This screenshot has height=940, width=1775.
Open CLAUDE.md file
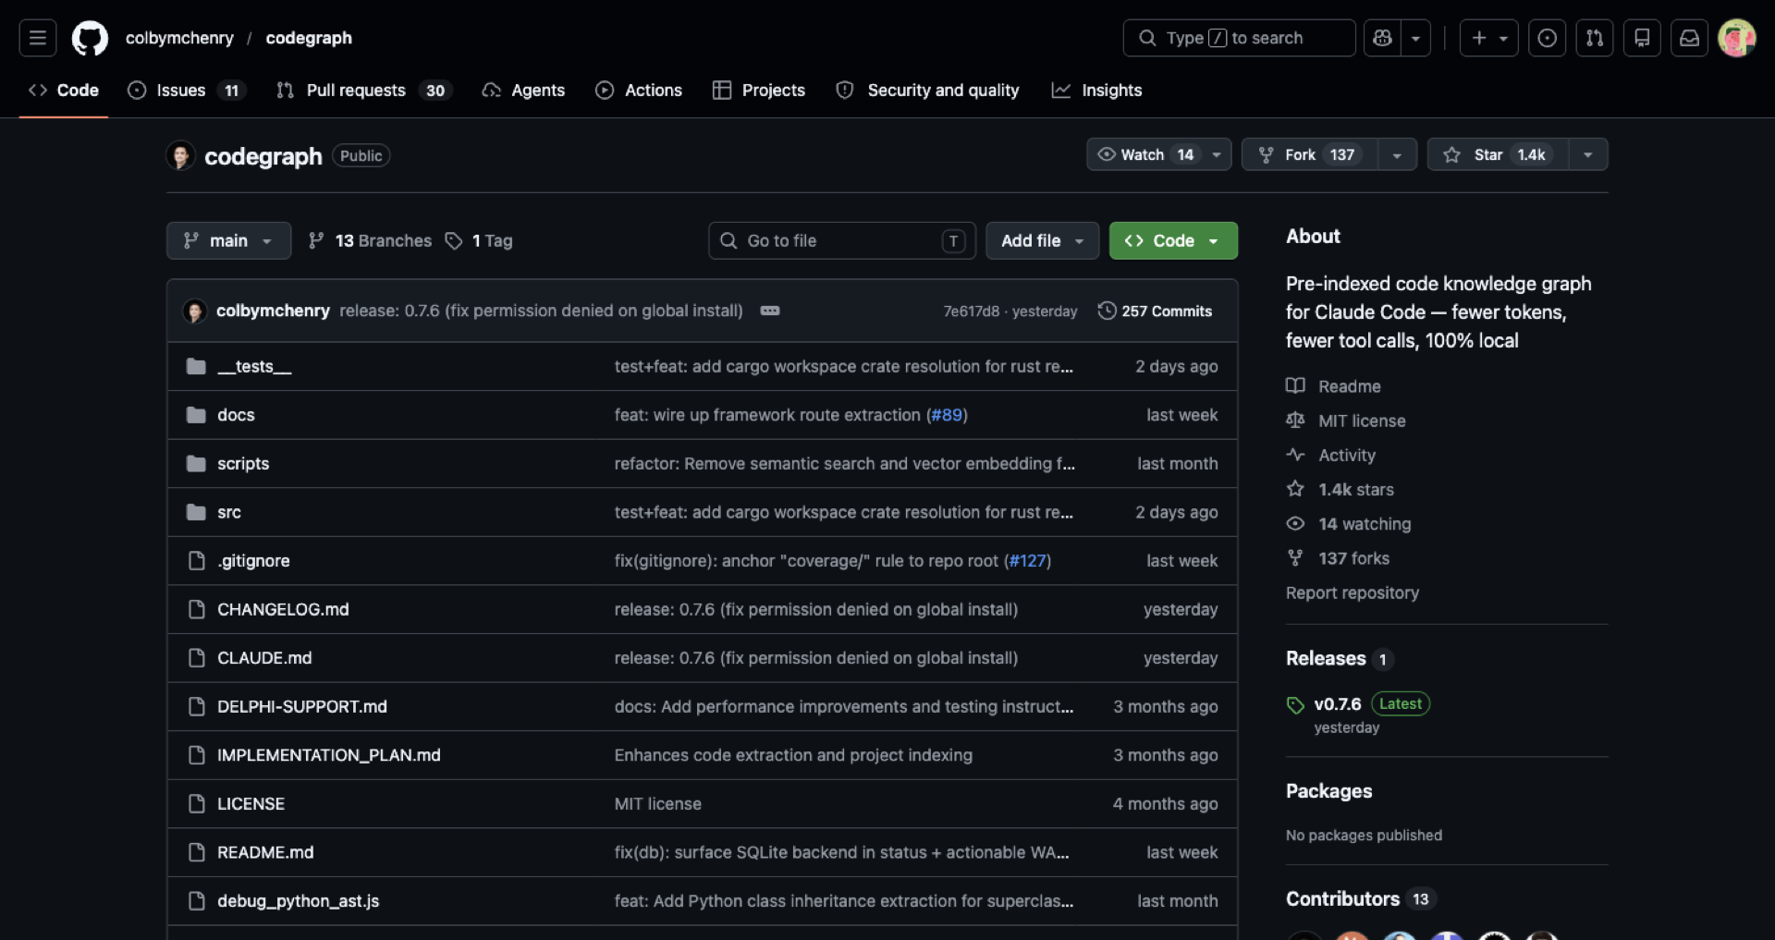coord(264,658)
